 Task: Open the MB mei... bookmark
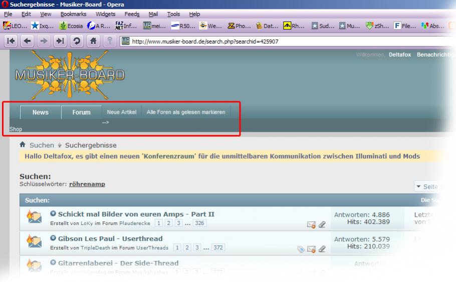click(x=154, y=26)
